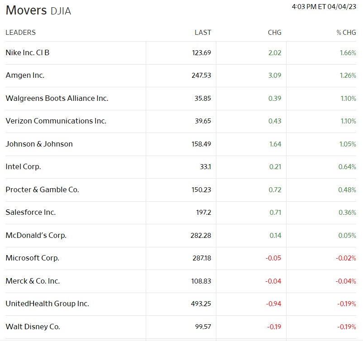This screenshot has width=363, height=341.
Task: Click Procter & Gamble change 0.72
Action: coord(275,189)
